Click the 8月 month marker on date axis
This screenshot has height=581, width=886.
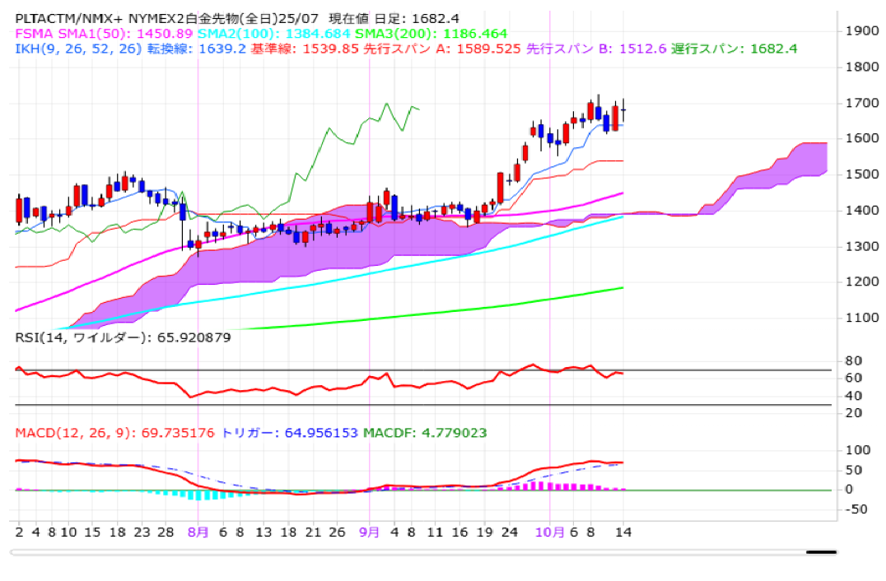click(198, 532)
